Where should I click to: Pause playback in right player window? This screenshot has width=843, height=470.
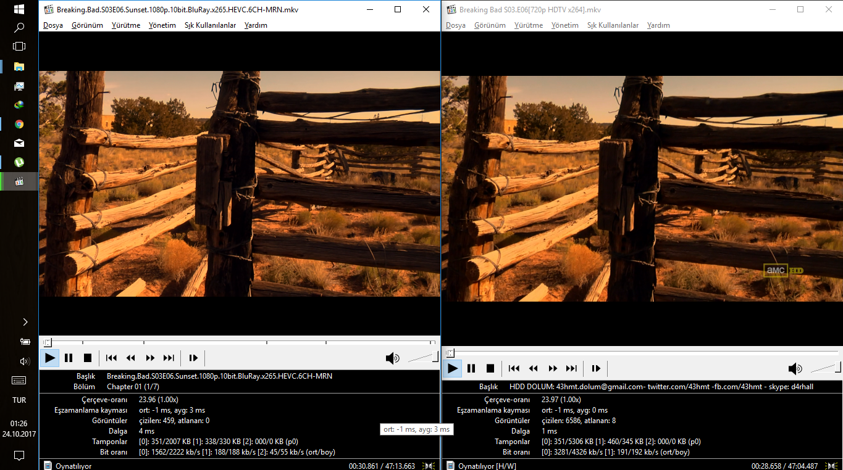point(471,368)
